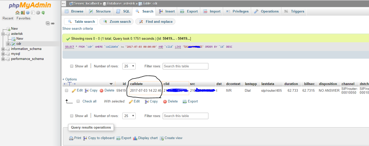Click the log out door icon
The height and width of the screenshot is (146, 369).
pos(23,13)
